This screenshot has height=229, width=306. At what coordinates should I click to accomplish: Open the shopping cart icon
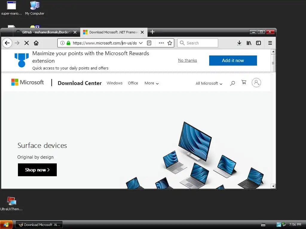(244, 82)
